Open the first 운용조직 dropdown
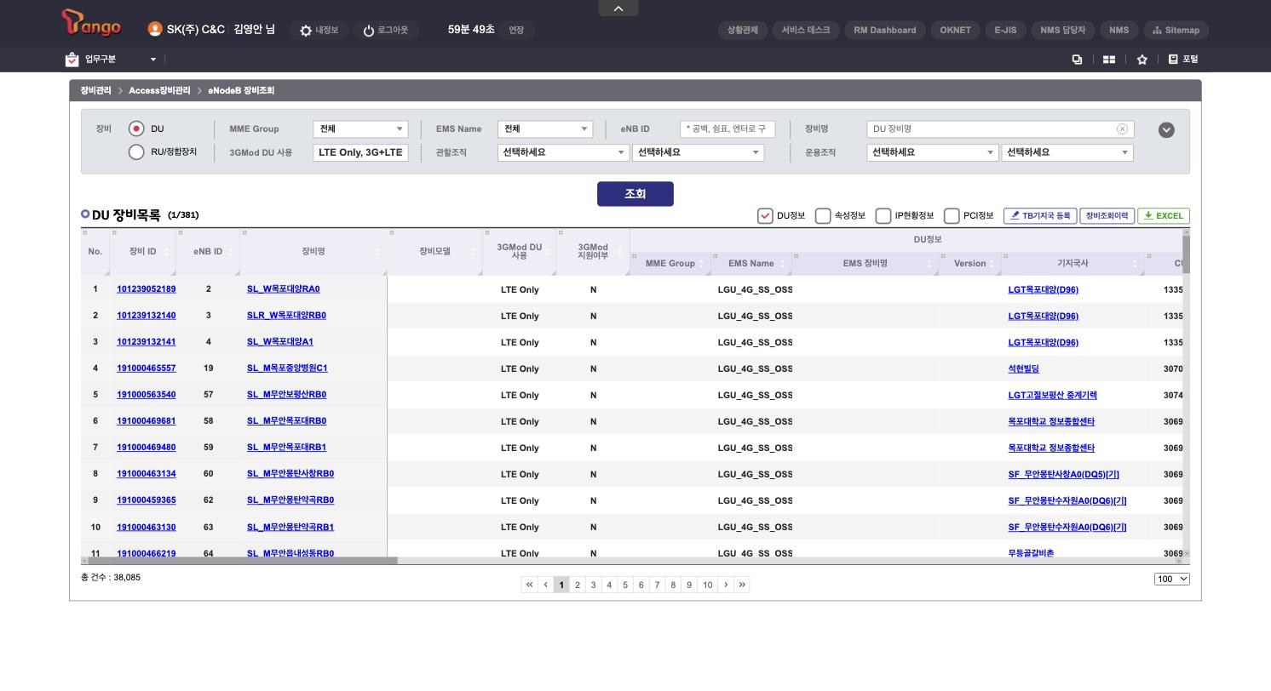The image size is (1271, 691). [932, 152]
